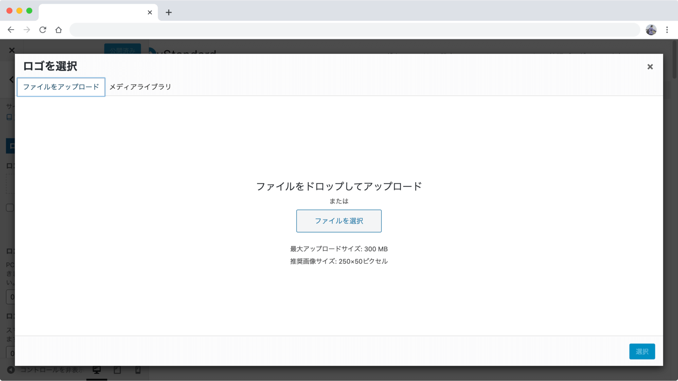Click the コントロールを非表示 collapse icon
This screenshot has width=678, height=381.
[x=11, y=370]
